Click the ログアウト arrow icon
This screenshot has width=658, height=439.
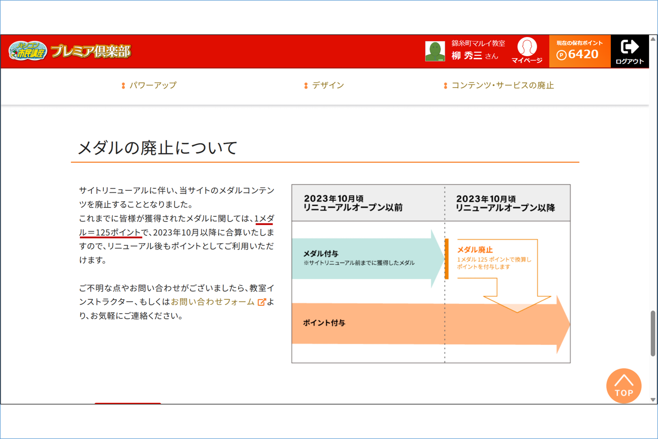coord(629,47)
